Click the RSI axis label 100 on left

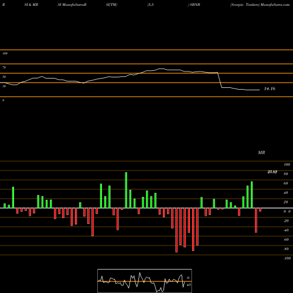pos(5,53)
